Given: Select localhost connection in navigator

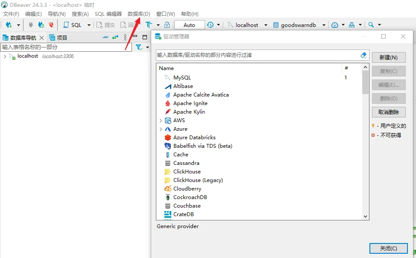Looking at the screenshot, I should [28, 56].
